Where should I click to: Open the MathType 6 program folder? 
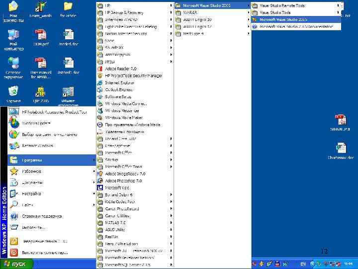[x=212, y=34]
